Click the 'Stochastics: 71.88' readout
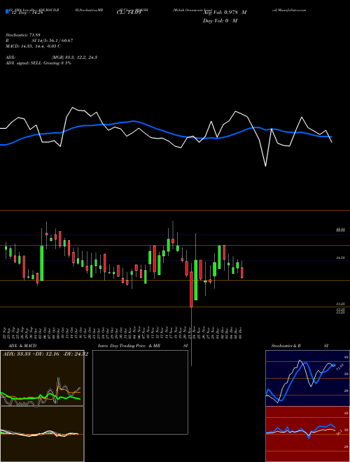350x462 pixels. [22, 35]
